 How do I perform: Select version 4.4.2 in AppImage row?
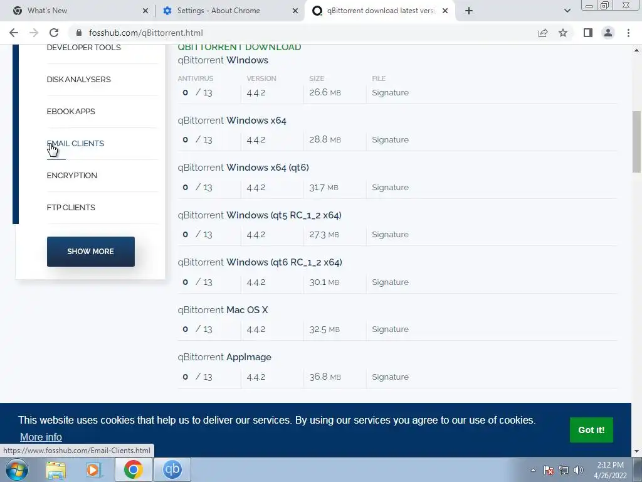[x=256, y=377]
